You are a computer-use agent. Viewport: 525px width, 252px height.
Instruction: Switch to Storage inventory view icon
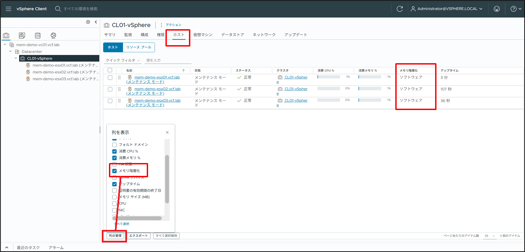(x=37, y=36)
